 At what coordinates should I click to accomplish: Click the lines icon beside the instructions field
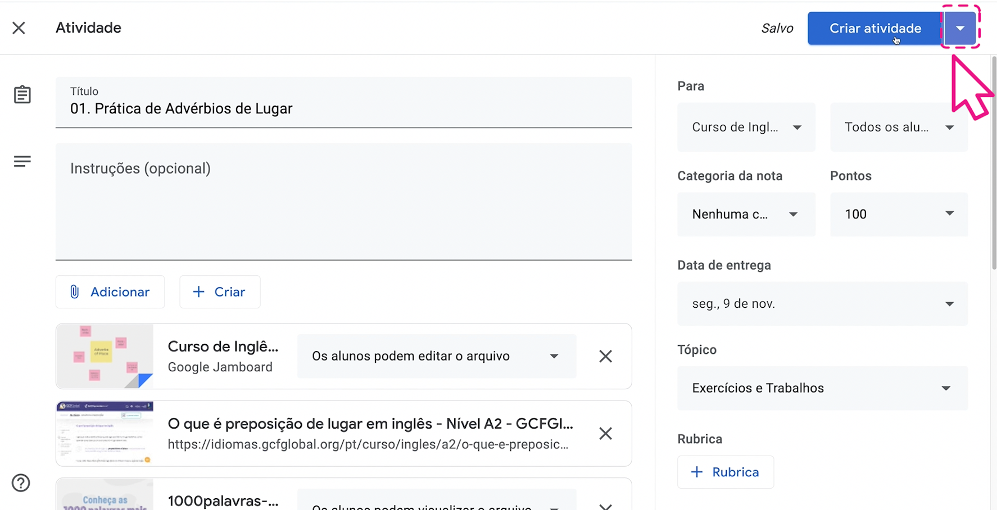pyautogui.click(x=22, y=162)
